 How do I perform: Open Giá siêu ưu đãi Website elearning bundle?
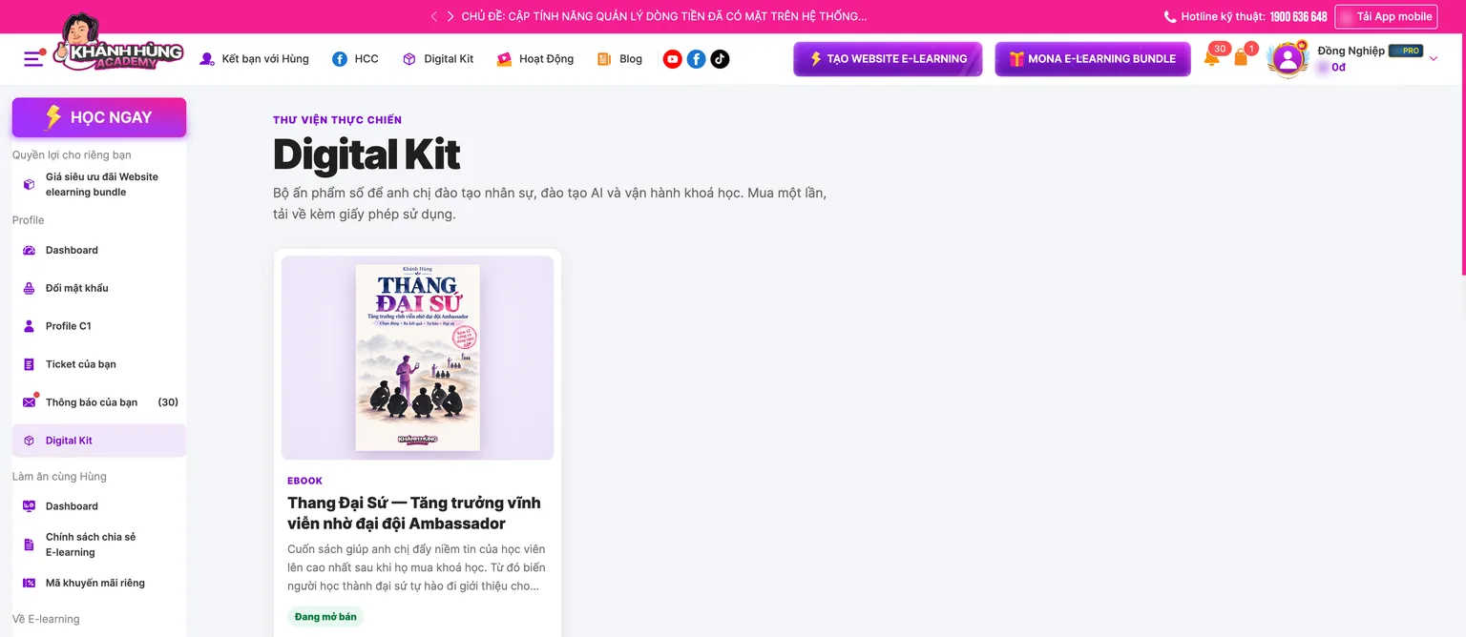click(x=99, y=184)
